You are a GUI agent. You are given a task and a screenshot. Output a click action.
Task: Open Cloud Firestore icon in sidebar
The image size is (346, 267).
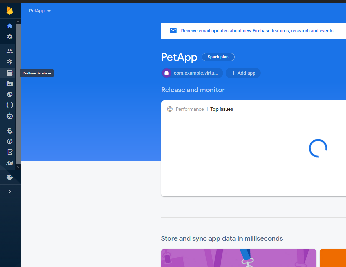(x=10, y=62)
